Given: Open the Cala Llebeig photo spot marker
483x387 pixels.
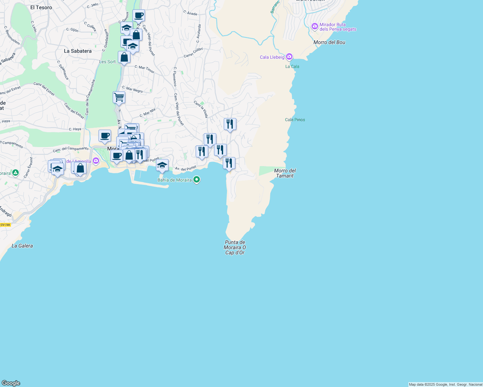Looking at the screenshot, I should [x=289, y=57].
